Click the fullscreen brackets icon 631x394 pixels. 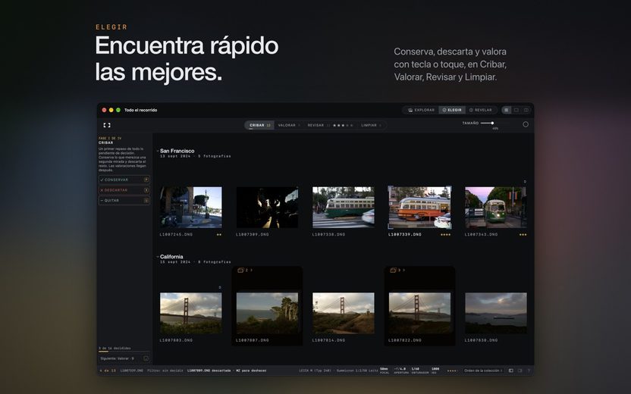[107, 125]
